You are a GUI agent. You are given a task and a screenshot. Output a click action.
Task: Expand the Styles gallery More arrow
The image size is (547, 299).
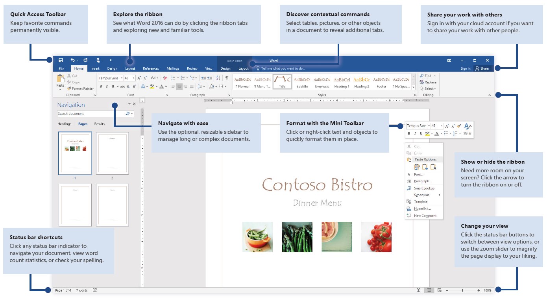[413, 87]
